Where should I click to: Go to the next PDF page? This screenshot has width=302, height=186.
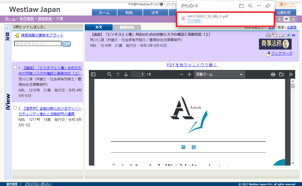(126, 74)
